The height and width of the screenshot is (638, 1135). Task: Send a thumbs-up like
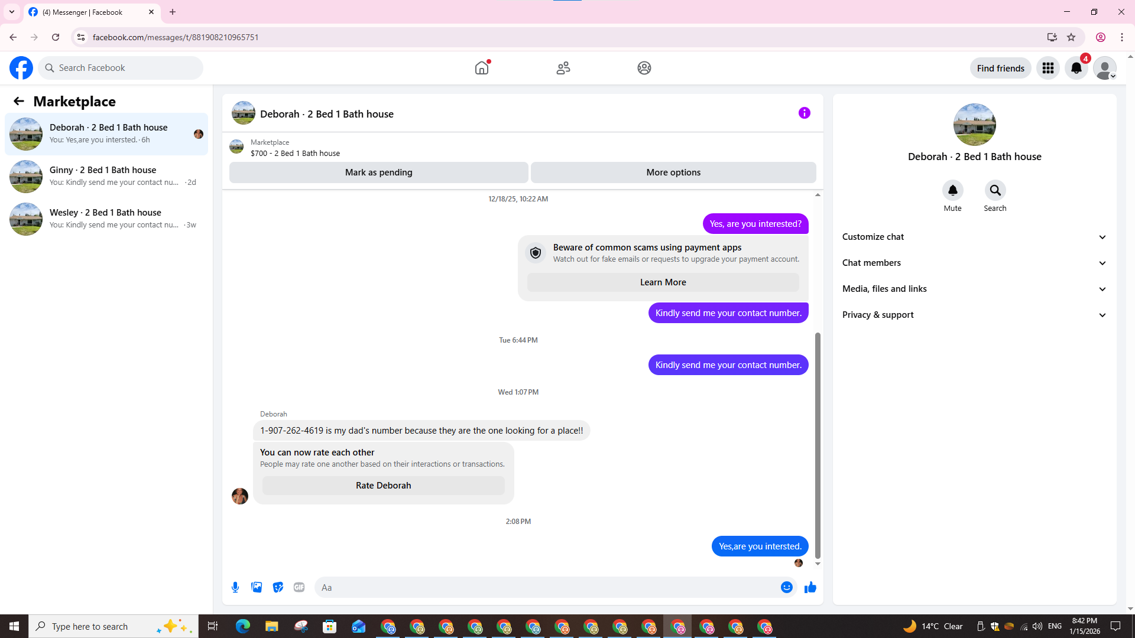810,587
